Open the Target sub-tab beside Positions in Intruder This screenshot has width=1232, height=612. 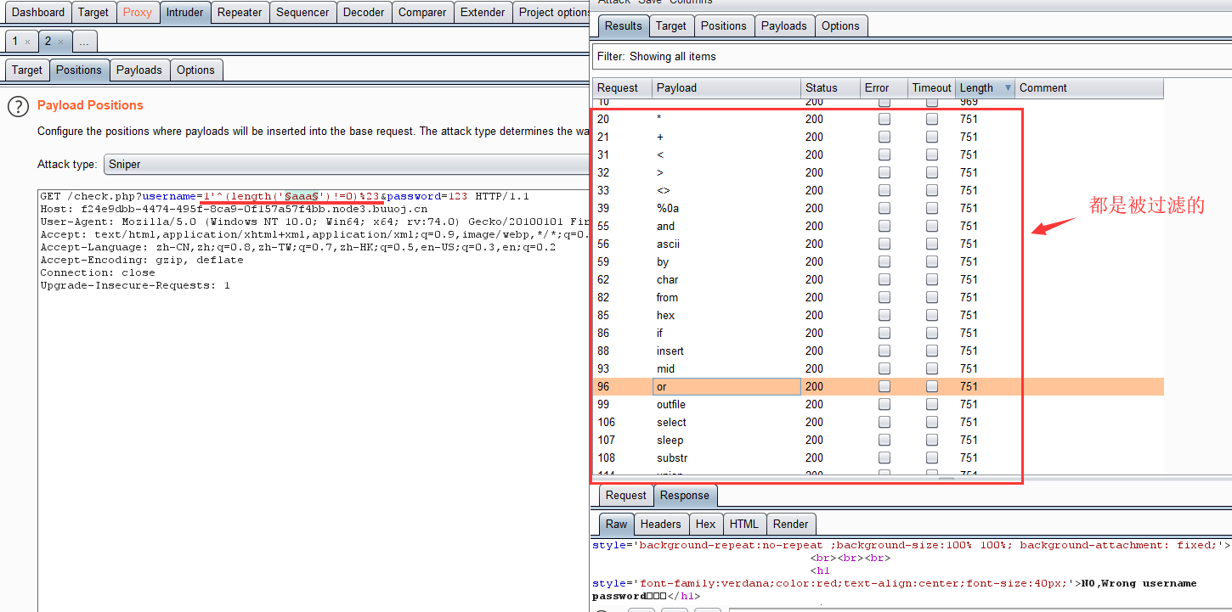click(27, 70)
